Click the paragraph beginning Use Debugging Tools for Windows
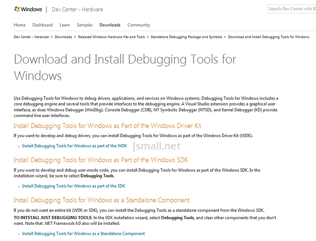 [x=146, y=107]
